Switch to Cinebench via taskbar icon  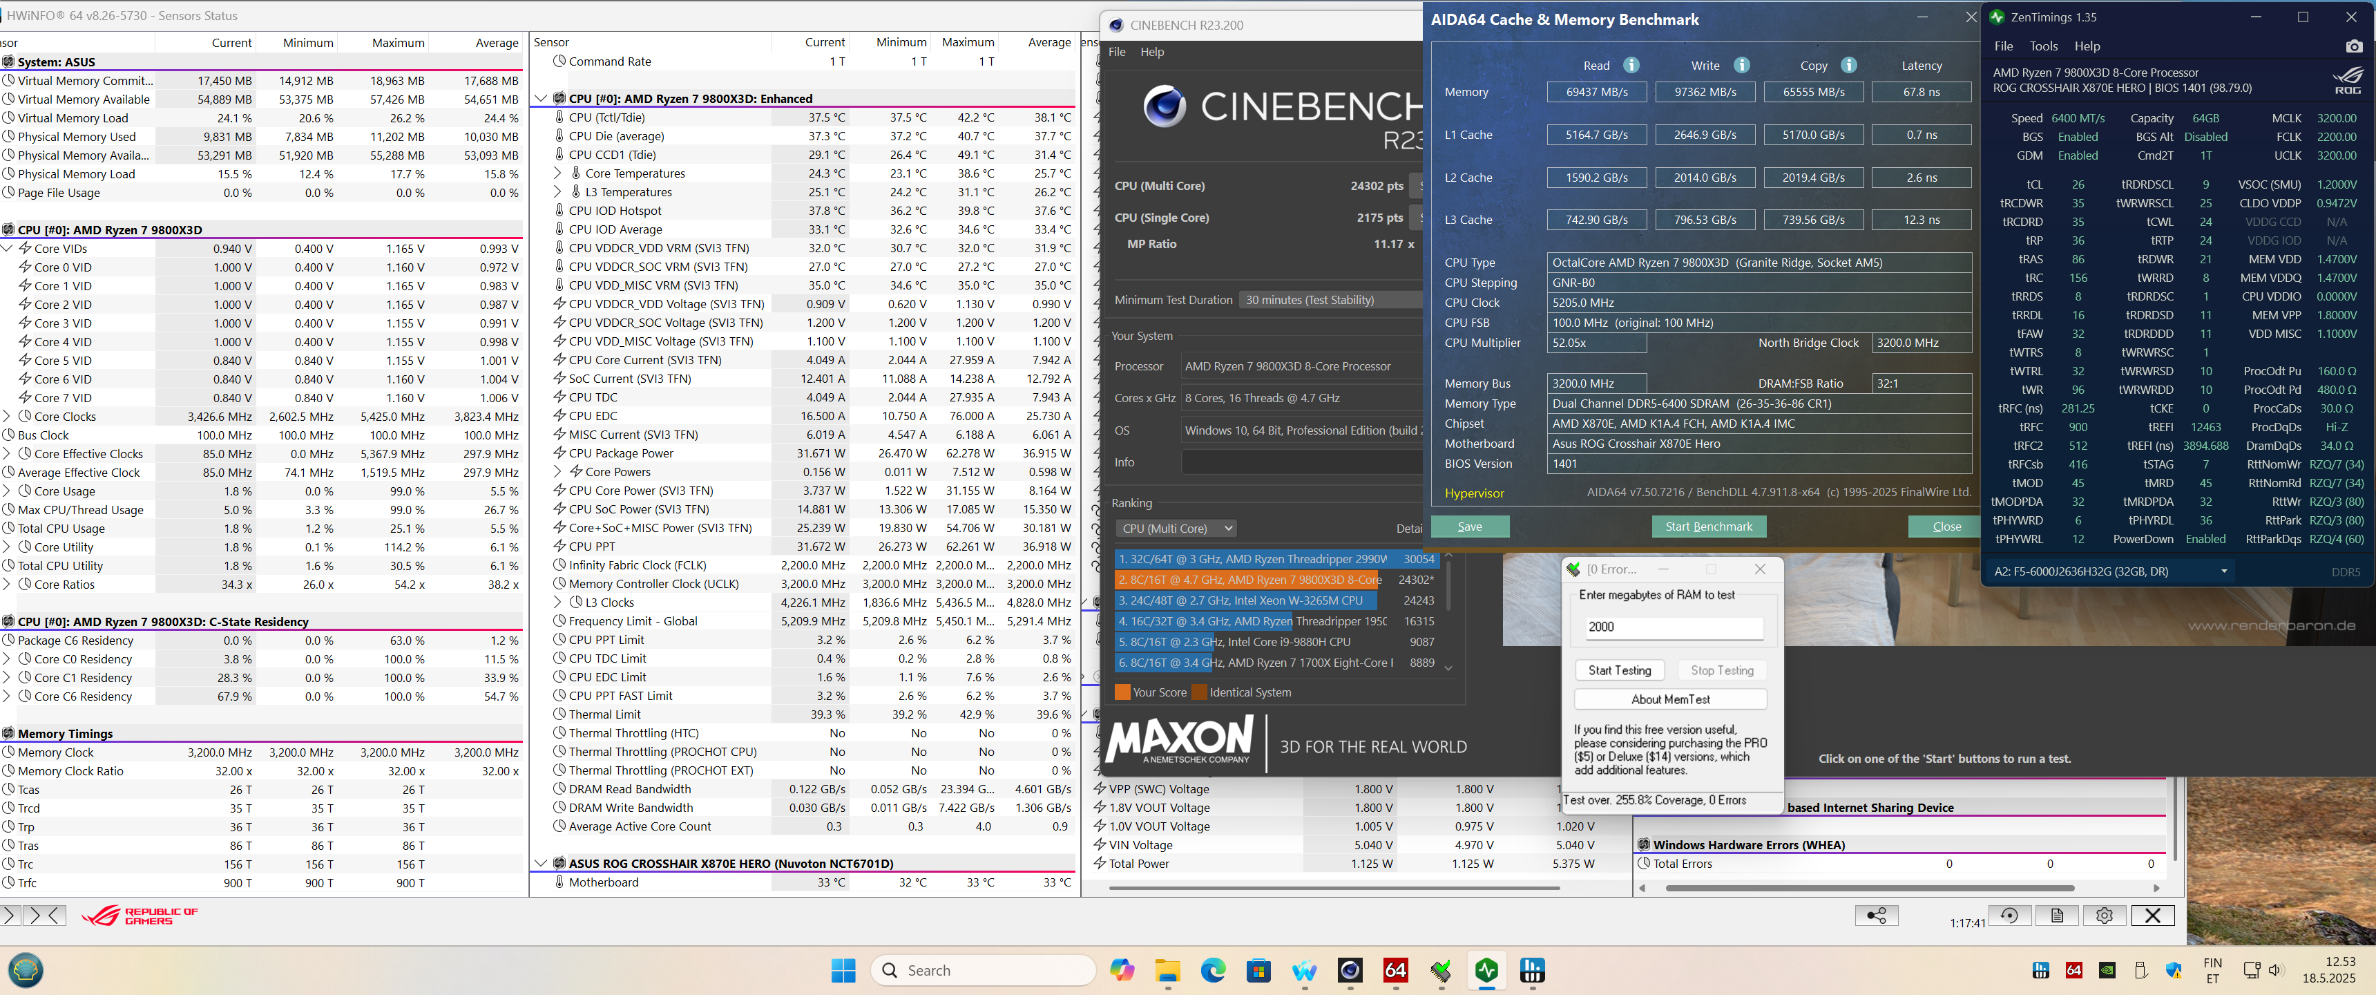[x=1350, y=970]
